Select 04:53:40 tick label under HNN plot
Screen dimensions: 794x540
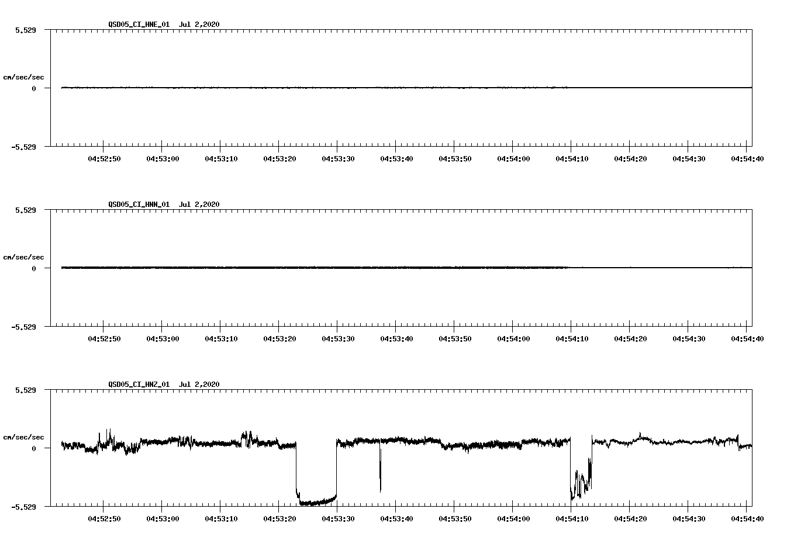[x=396, y=338]
